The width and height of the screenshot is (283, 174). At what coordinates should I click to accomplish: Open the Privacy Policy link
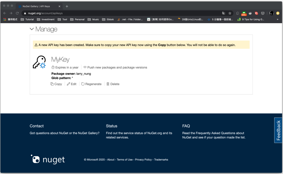pyautogui.click(x=143, y=160)
